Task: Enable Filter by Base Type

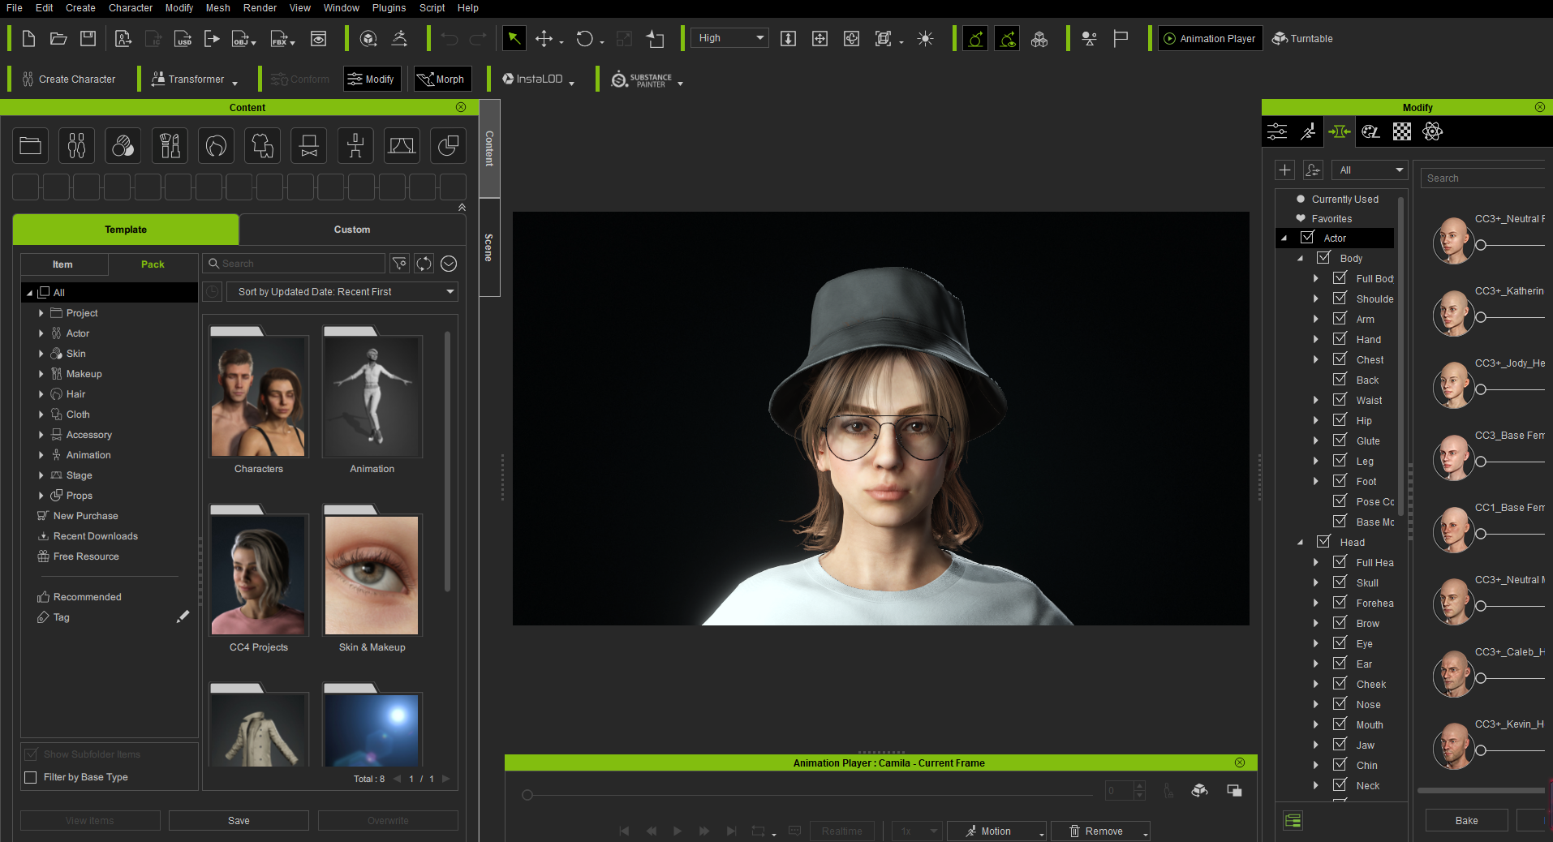Action: point(30,776)
